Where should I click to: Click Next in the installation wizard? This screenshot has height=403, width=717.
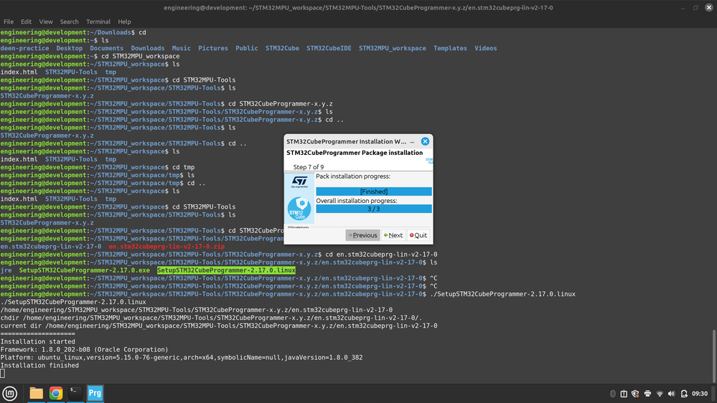(x=393, y=235)
